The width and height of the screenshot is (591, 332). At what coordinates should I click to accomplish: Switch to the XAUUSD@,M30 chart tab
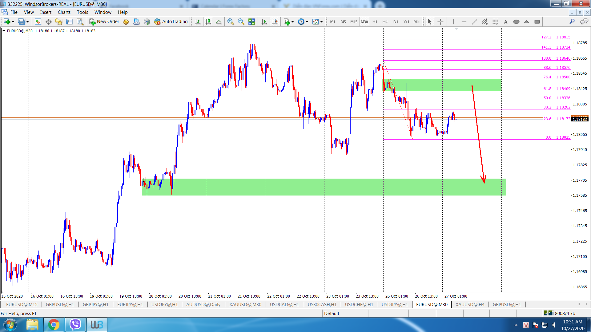tap(245, 304)
